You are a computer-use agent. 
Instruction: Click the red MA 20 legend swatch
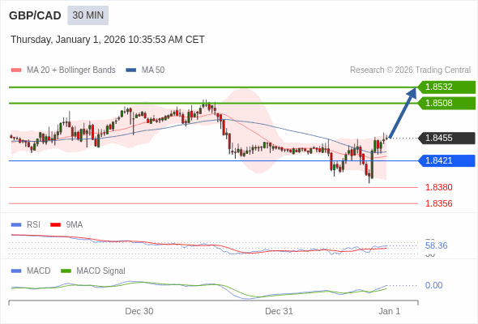[16, 70]
